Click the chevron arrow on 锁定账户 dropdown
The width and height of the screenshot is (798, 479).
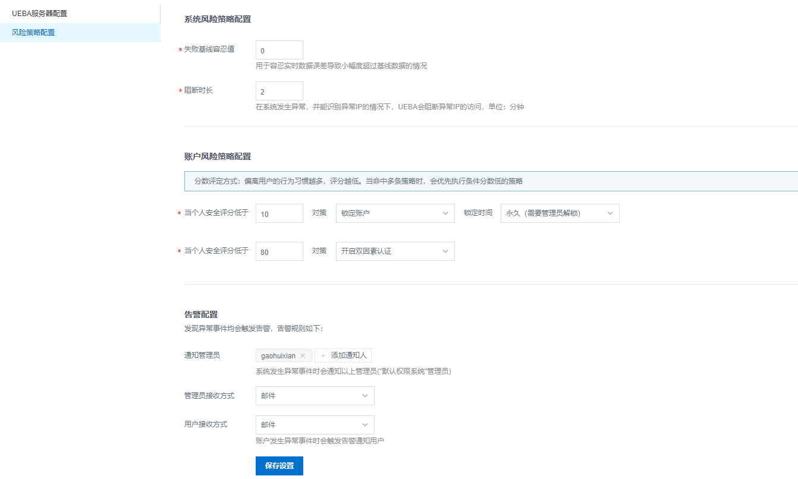tap(445, 213)
